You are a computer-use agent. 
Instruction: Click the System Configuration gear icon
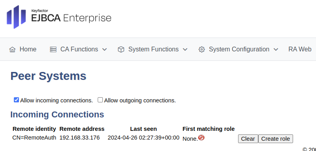pyautogui.click(x=202, y=49)
